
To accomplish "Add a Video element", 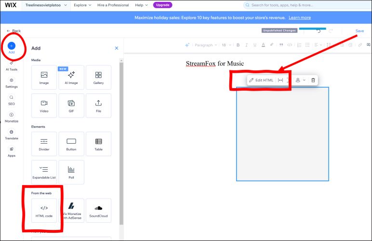I will (x=44, y=106).
